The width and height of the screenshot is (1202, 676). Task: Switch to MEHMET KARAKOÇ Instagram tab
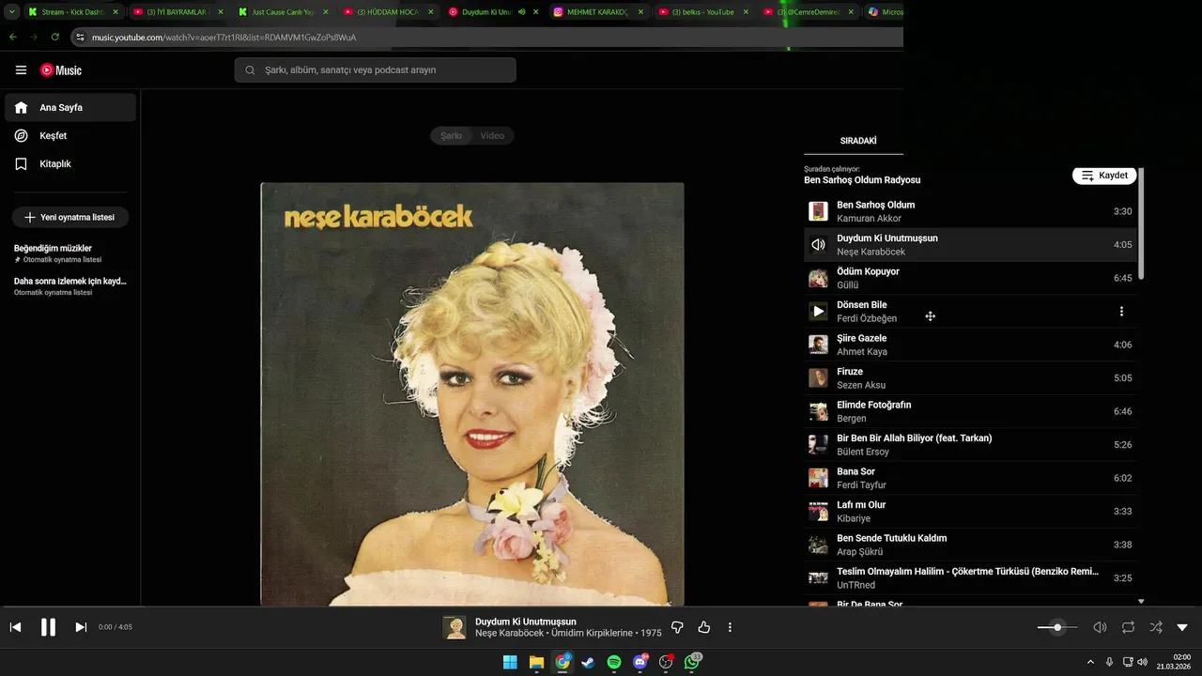(597, 12)
